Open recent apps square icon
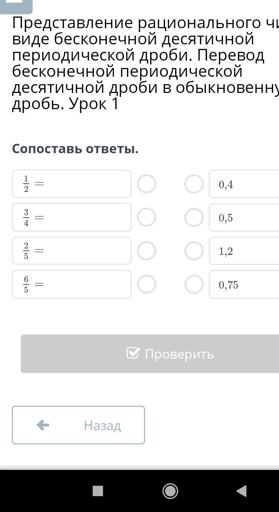Viewport: 279px width, 512px height. point(98,491)
